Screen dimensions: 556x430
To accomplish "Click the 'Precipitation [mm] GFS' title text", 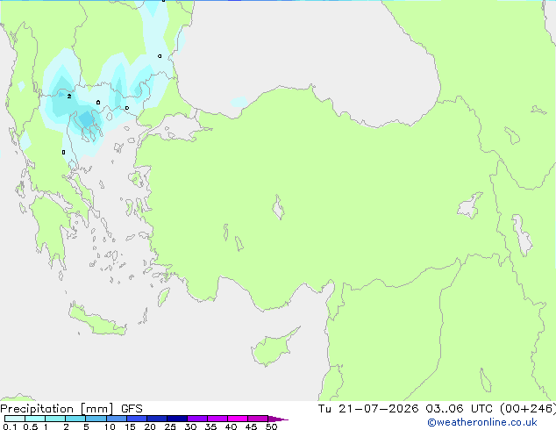I will 71,409.
